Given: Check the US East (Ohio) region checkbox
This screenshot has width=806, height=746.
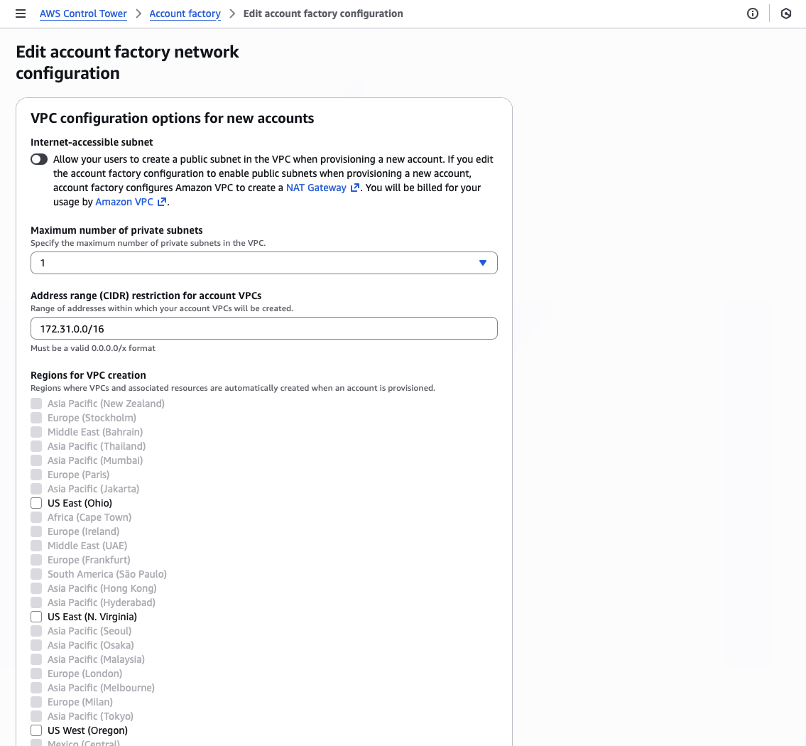Looking at the screenshot, I should coord(36,503).
